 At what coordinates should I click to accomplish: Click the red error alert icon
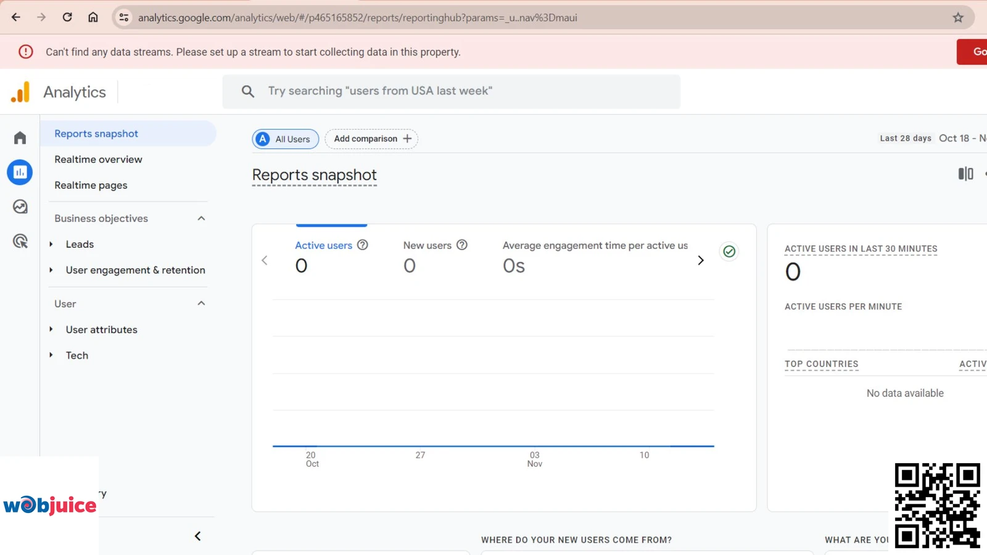point(25,52)
